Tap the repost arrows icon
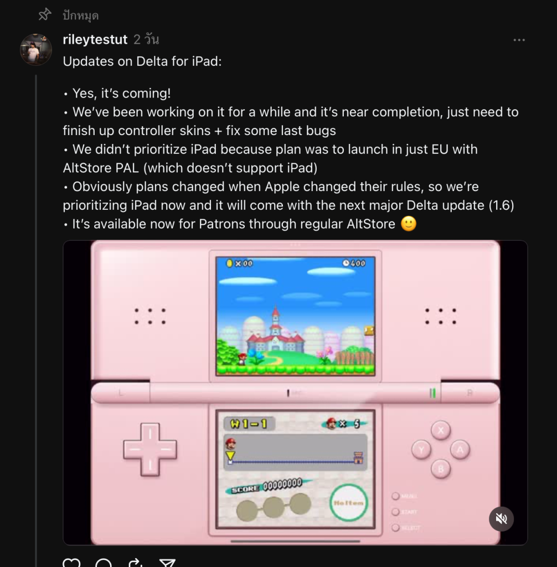Image resolution: width=557 pixels, height=567 pixels. click(x=136, y=563)
